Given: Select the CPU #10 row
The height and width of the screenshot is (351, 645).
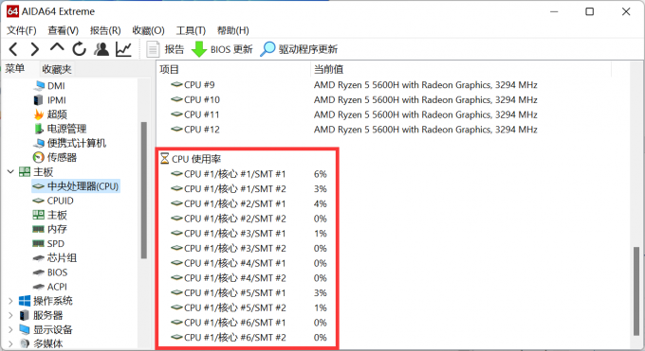Looking at the screenshot, I should click(354, 99).
